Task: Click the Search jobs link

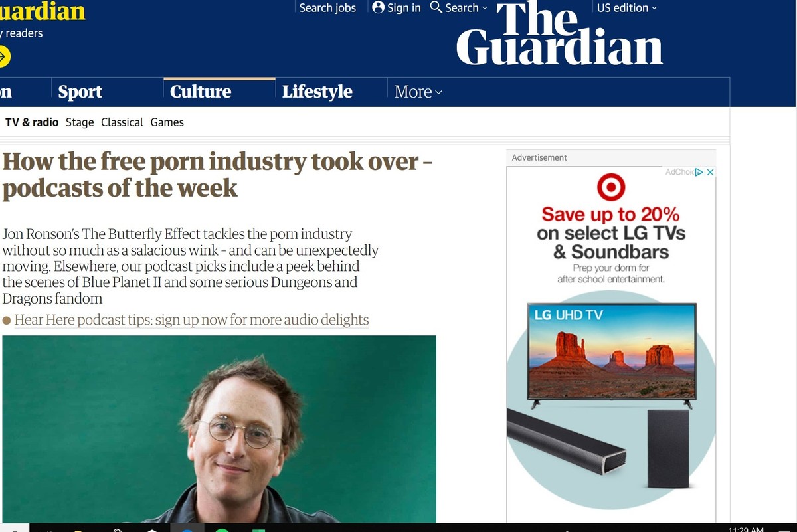Action: coord(327,8)
